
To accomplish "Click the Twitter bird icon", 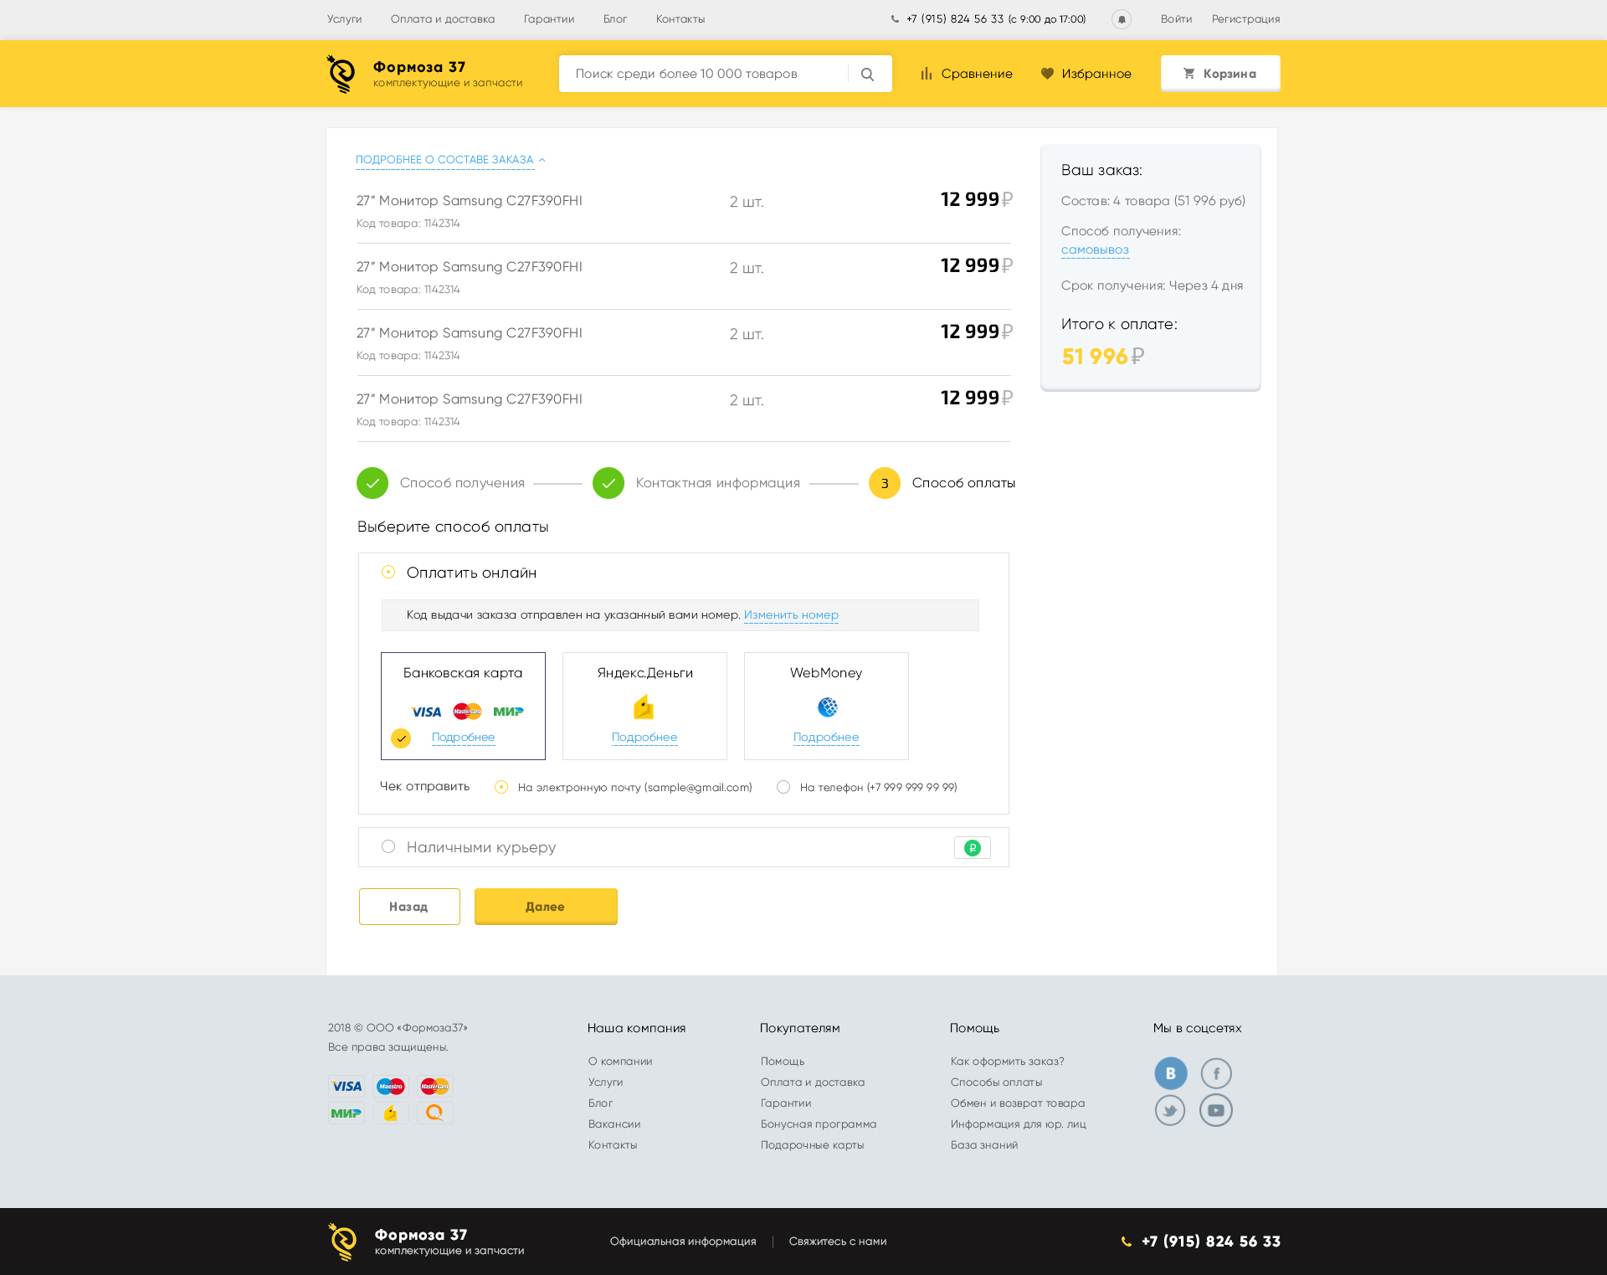I will (1170, 1111).
